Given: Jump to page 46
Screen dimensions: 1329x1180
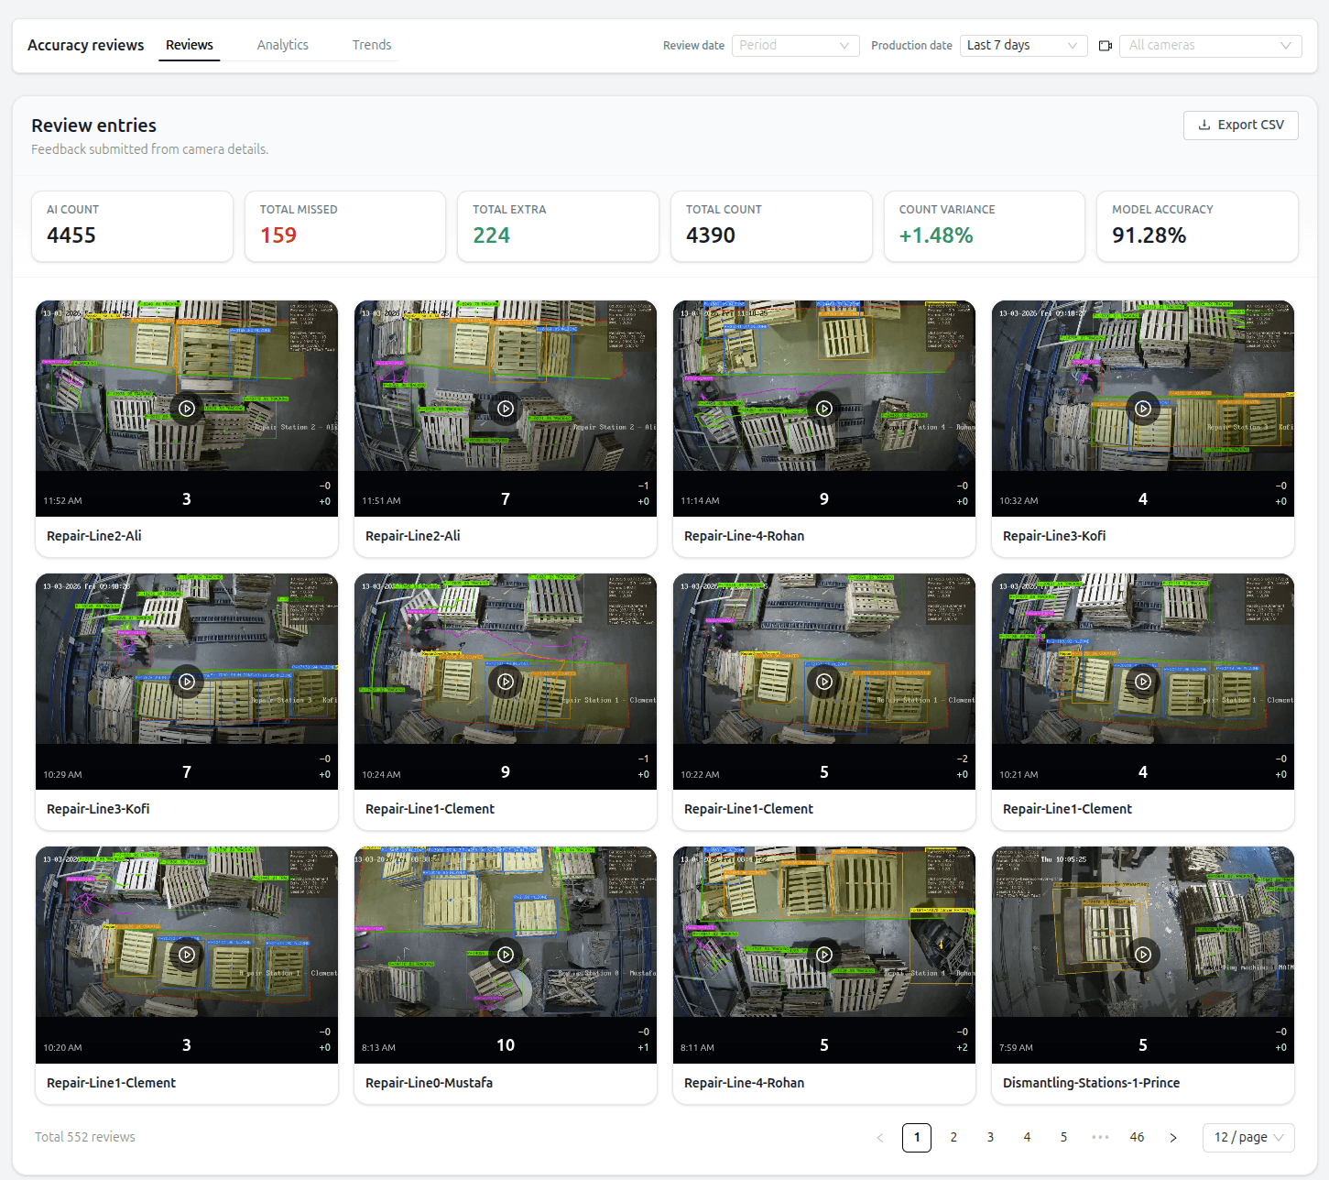Looking at the screenshot, I should tap(1137, 1137).
